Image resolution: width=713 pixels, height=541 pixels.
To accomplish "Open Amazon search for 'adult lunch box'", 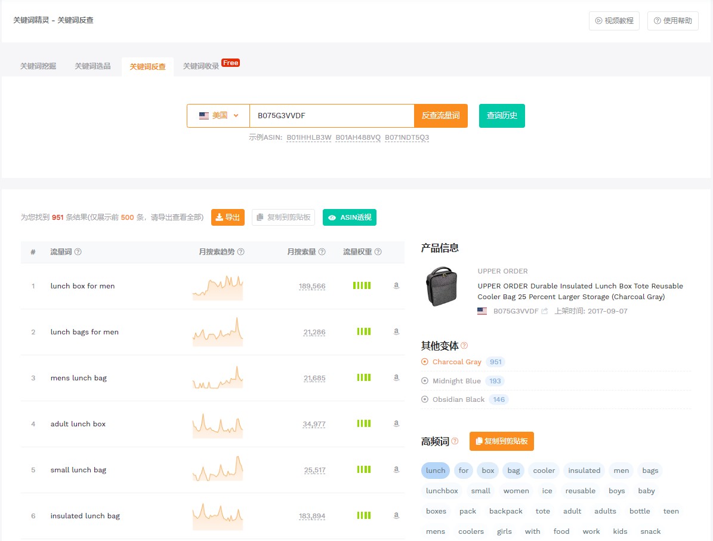I will [x=396, y=423].
